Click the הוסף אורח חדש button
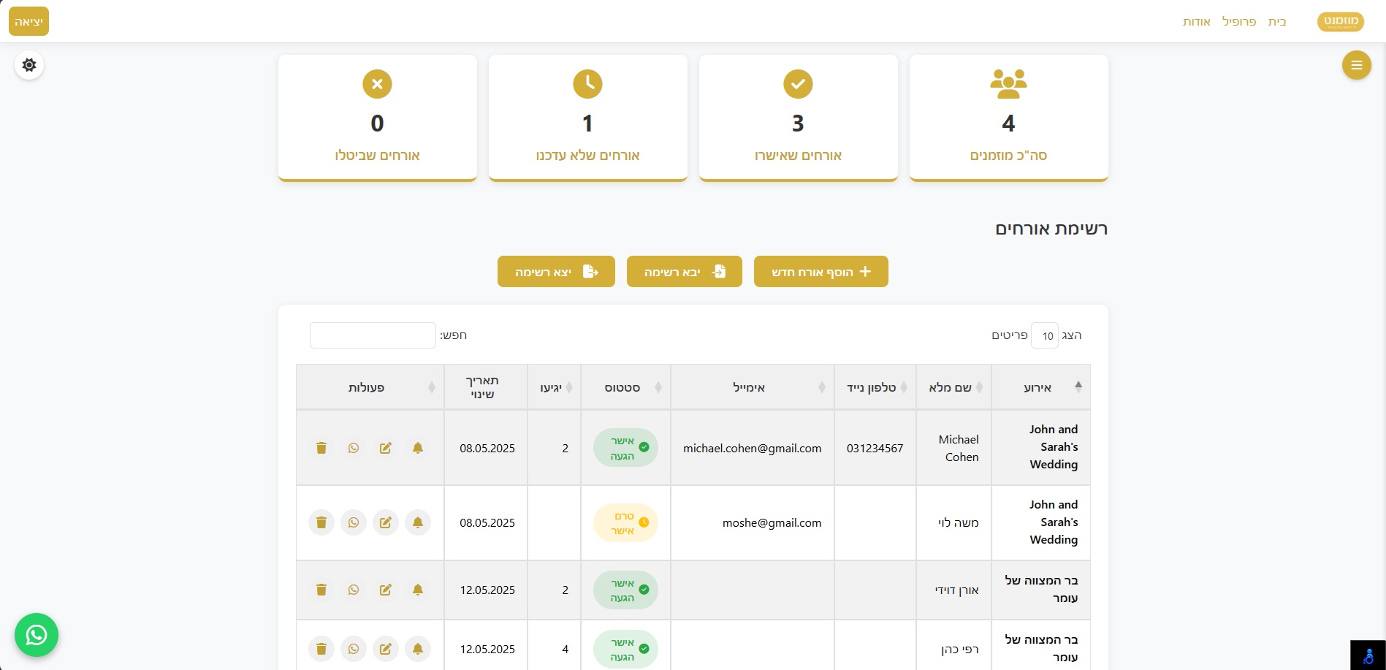This screenshot has height=670, width=1386. (x=820, y=272)
